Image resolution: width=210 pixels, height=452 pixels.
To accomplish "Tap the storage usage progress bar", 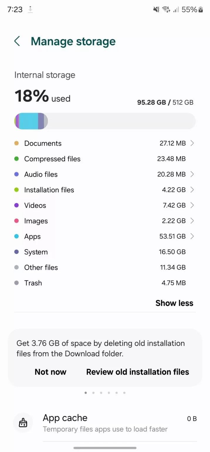I will pyautogui.click(x=104, y=121).
